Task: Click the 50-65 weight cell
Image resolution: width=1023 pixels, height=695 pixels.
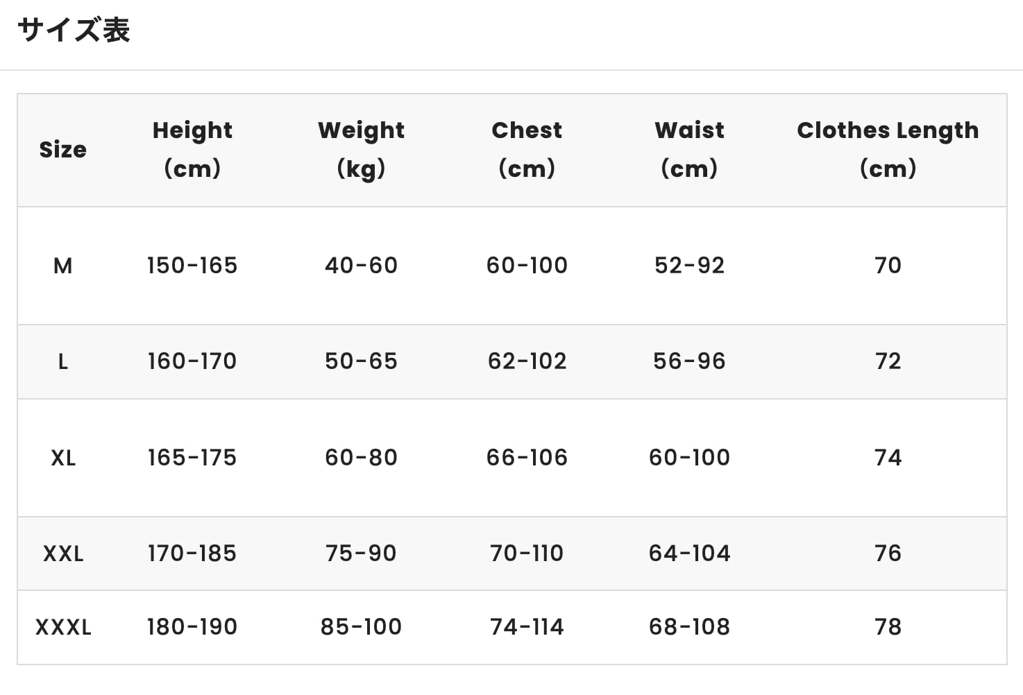Action: click(x=361, y=361)
